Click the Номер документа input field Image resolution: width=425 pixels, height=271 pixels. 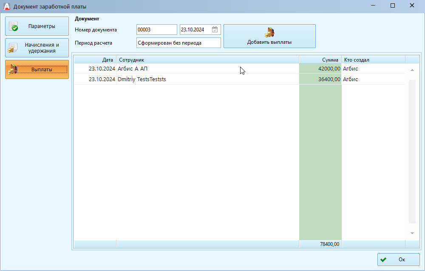[156, 30]
